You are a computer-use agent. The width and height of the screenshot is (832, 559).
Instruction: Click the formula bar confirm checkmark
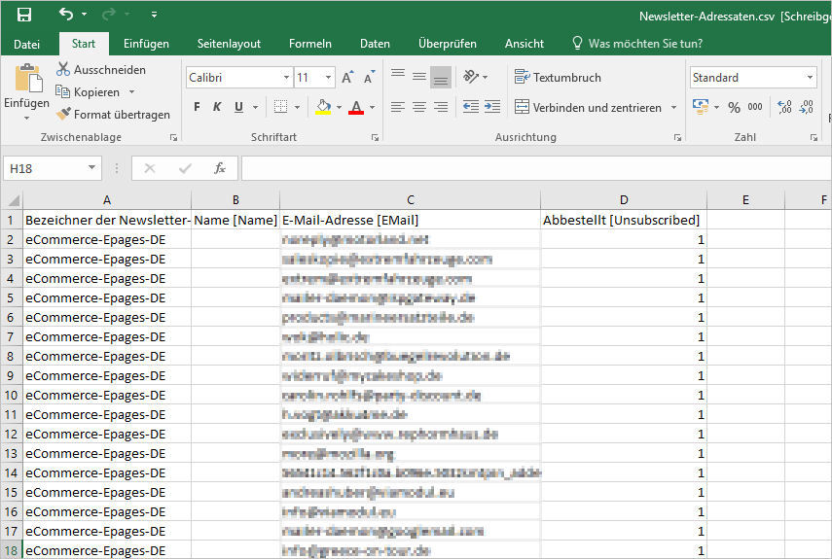[x=185, y=168]
